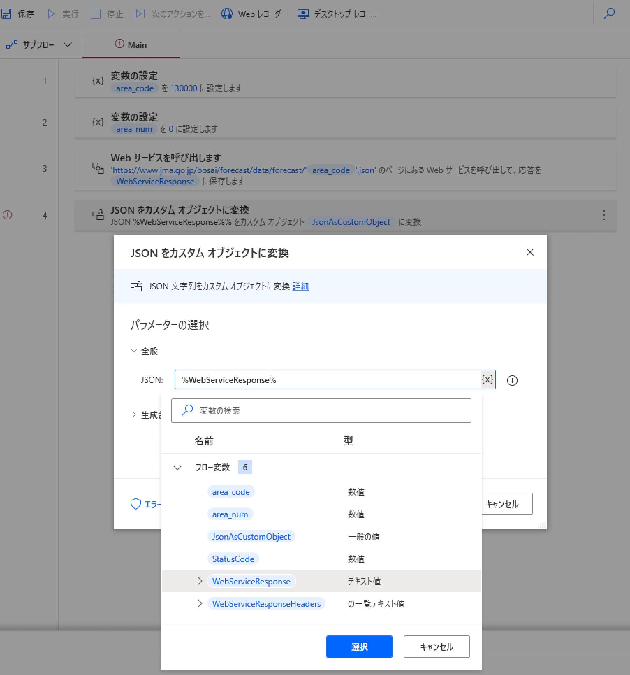Select the WebServiceResponseHeaders variable
Image resolution: width=630 pixels, height=675 pixels.
[x=266, y=604]
